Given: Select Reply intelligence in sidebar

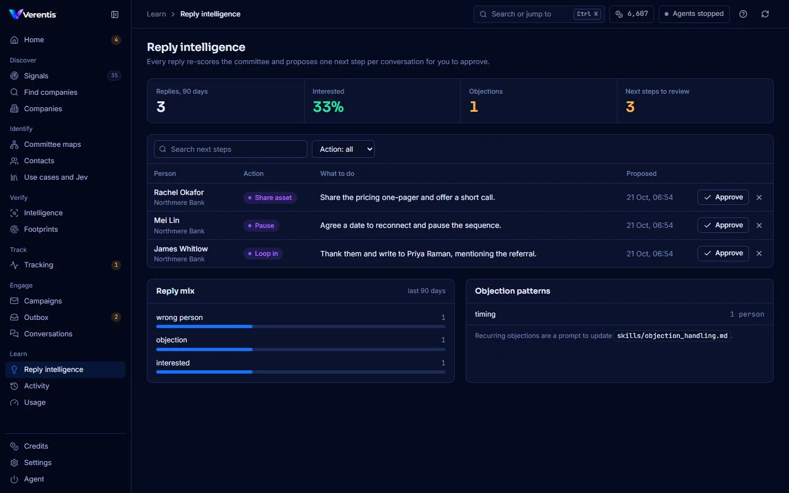Looking at the screenshot, I should [x=66, y=370].
